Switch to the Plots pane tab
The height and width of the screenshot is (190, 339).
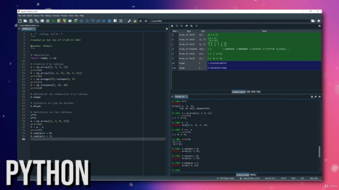point(253,92)
